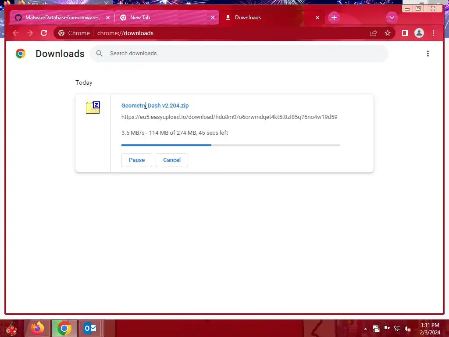Screen dimensions: 449x337
Task: Launch Outlook from the taskbar
Action: pos(90,328)
